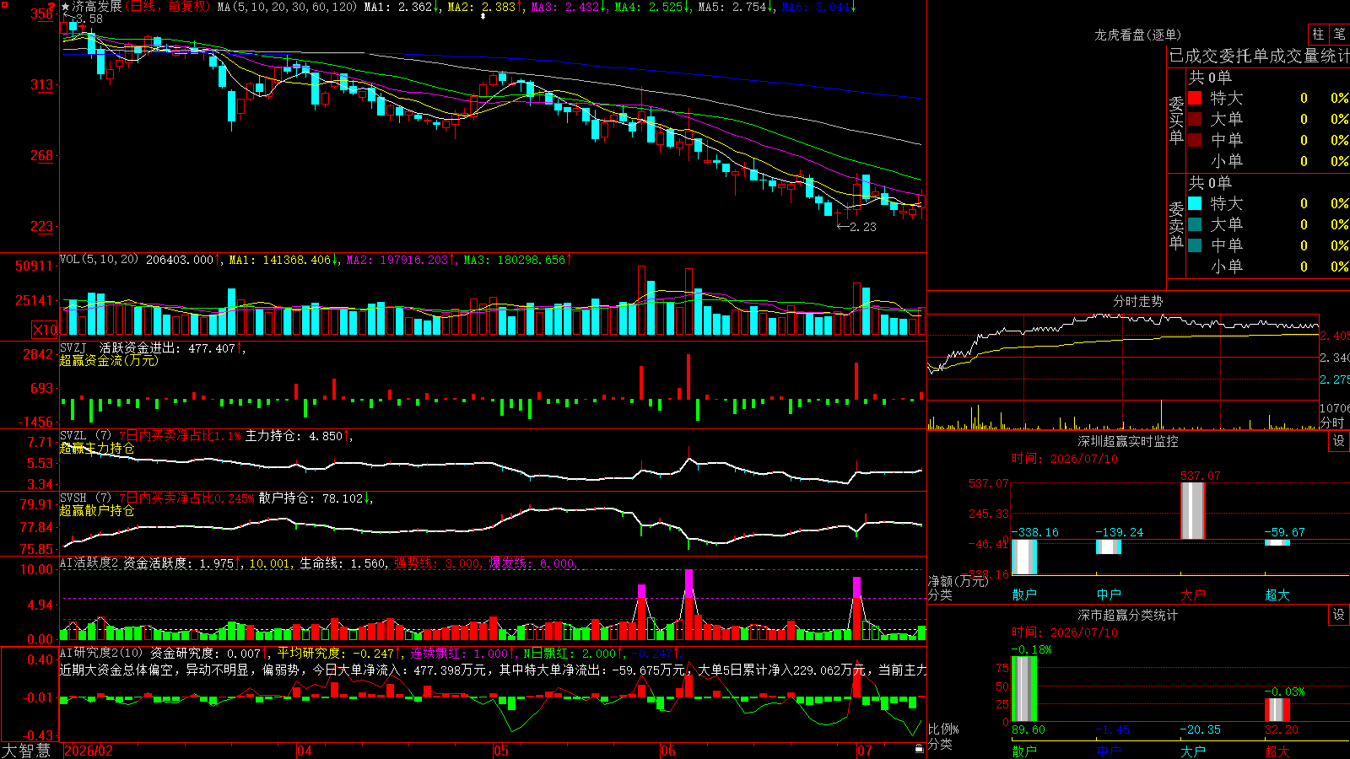Click the 分时走势 panel title
Viewport: 1350px width, 759px height.
tap(1138, 301)
